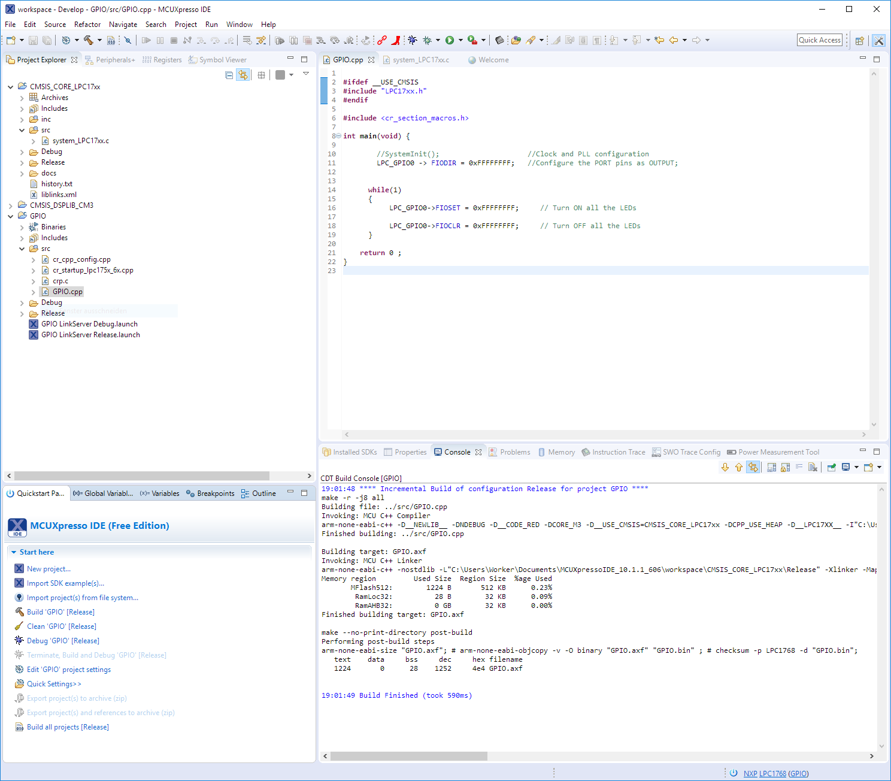The image size is (891, 781).
Task: Open the Navigate menu
Action: (x=123, y=25)
